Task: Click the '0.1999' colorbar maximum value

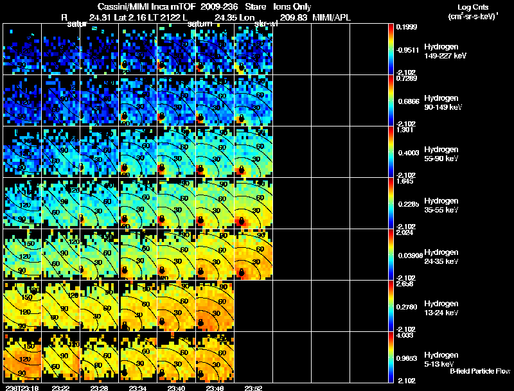Action: tap(407, 27)
